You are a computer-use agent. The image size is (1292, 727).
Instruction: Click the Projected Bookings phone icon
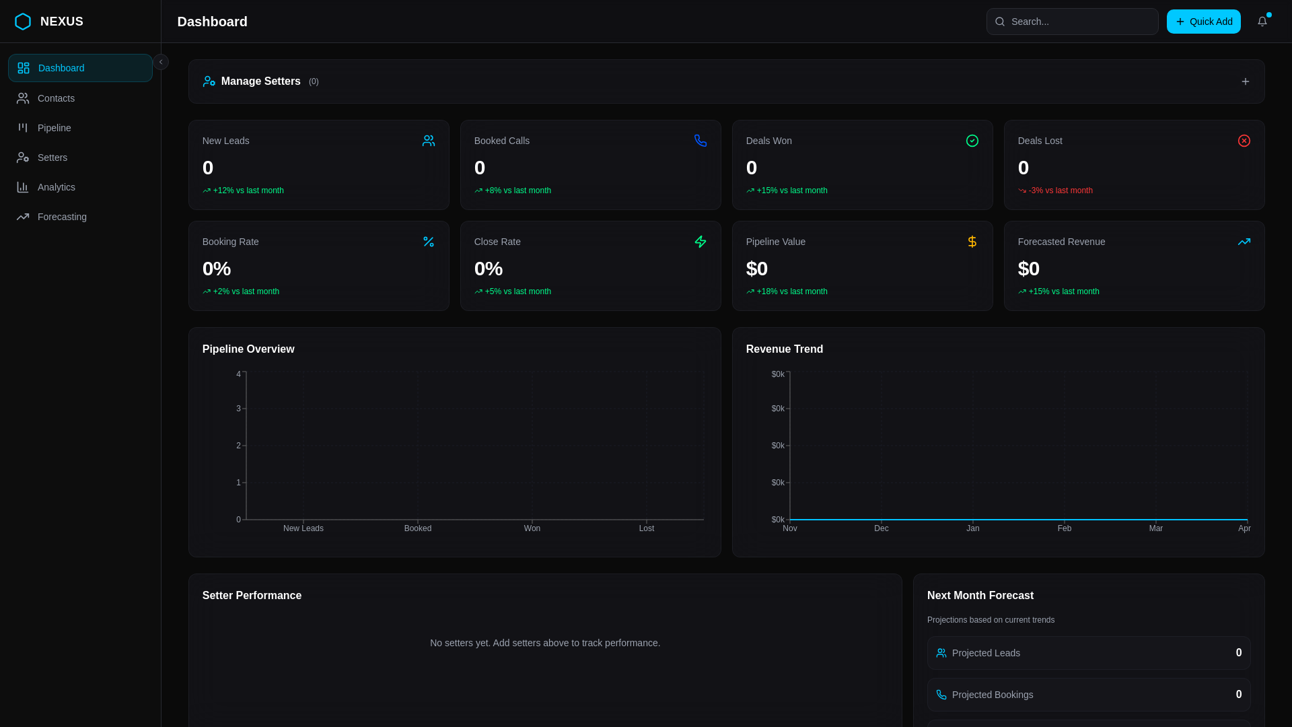tap(941, 695)
